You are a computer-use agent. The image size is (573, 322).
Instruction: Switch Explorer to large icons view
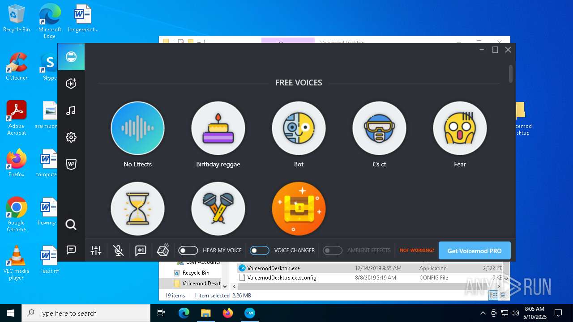(503, 296)
